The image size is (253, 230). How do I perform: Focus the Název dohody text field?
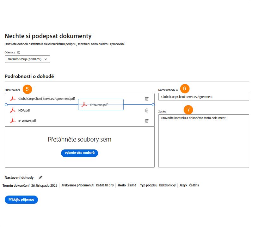[x=203, y=97]
